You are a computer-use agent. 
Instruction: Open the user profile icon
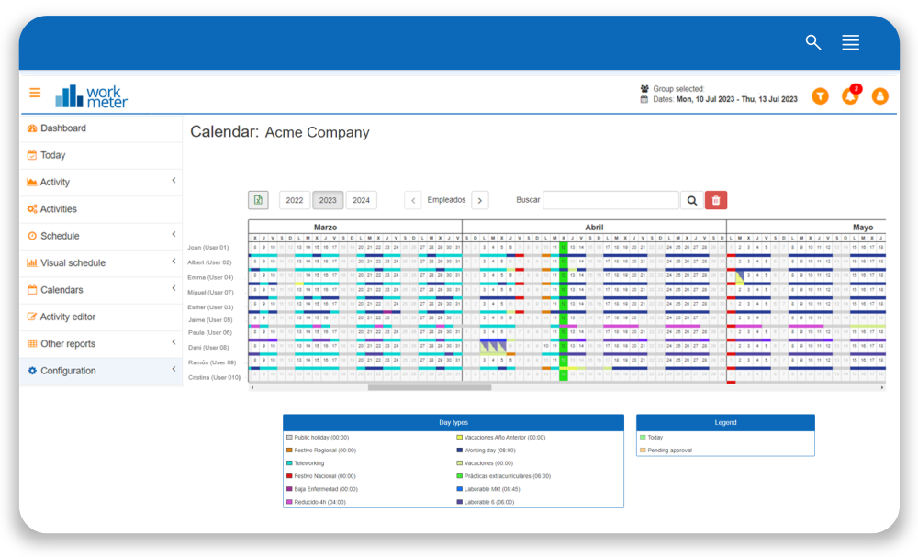[x=880, y=95]
